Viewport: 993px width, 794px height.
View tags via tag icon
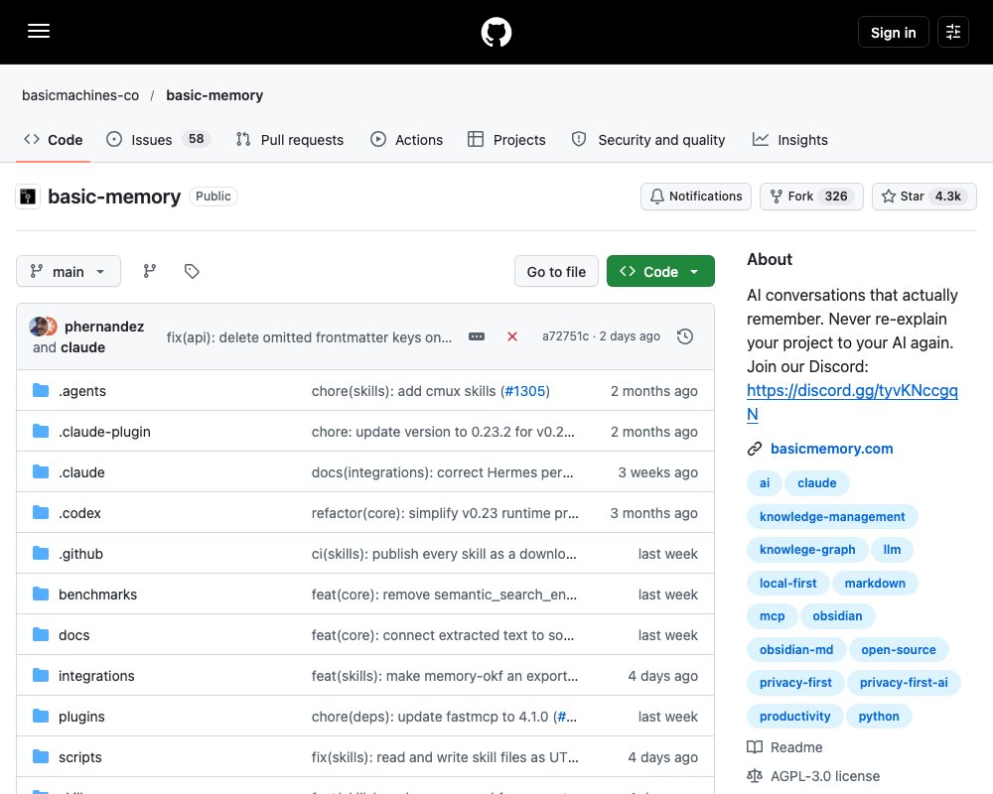click(x=192, y=271)
